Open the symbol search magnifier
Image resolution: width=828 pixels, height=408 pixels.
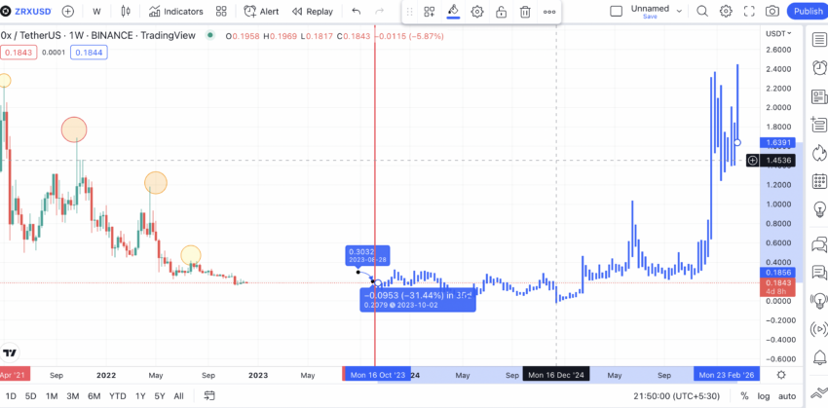coord(701,11)
